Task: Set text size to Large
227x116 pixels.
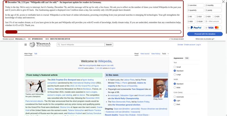Action: 175,75
